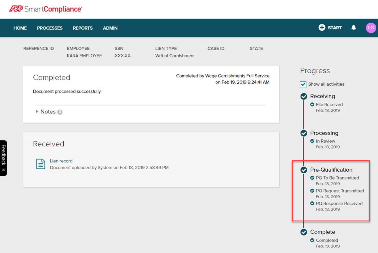Click Completed by Wage Garnishments Full Service

pyautogui.click(x=223, y=76)
